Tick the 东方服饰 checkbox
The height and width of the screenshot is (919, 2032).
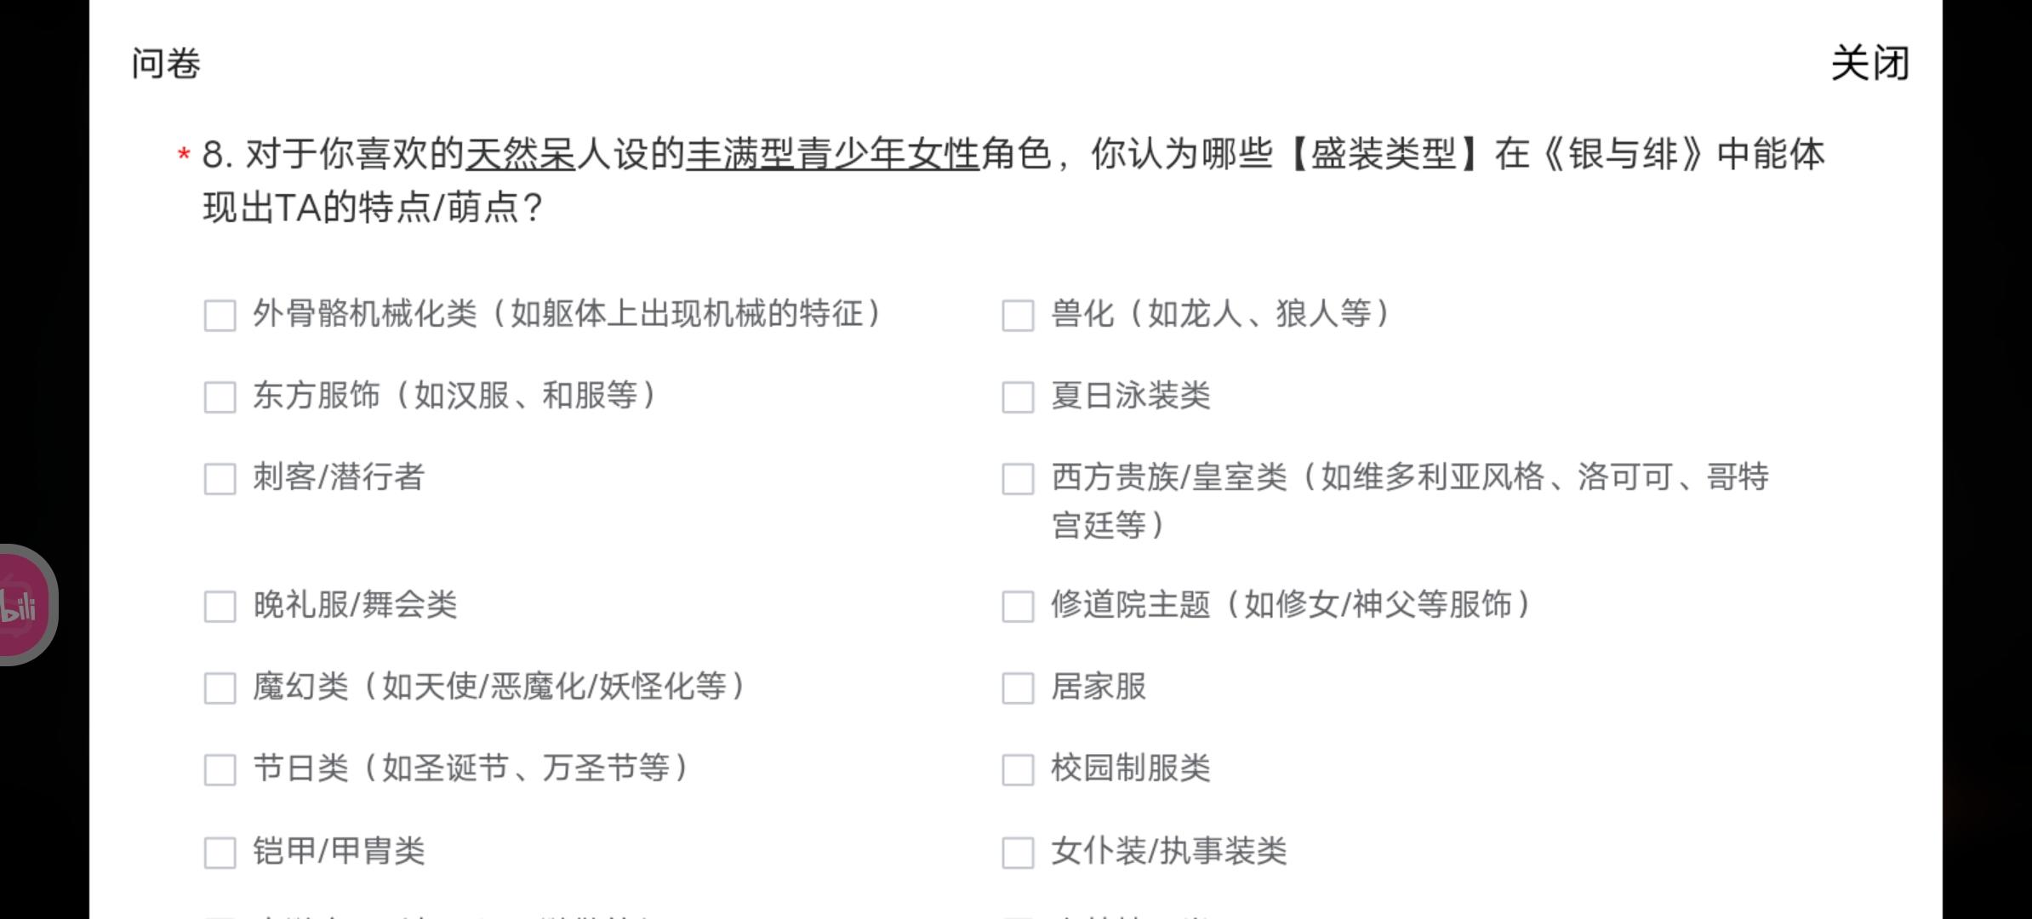click(x=220, y=397)
